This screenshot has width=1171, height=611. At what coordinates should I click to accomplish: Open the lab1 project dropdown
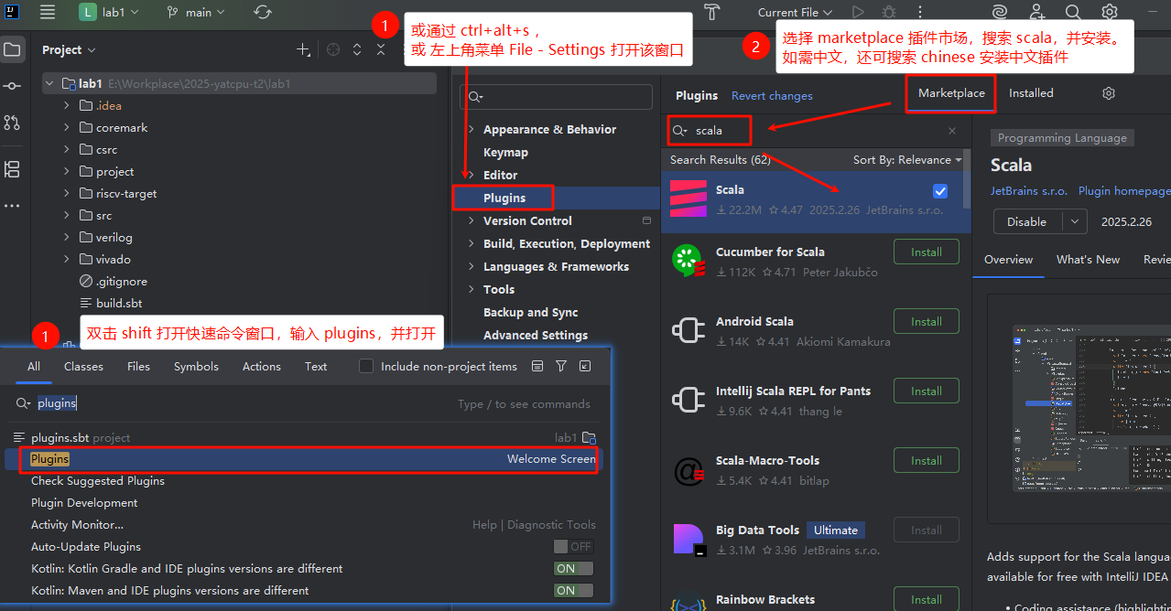click(110, 13)
